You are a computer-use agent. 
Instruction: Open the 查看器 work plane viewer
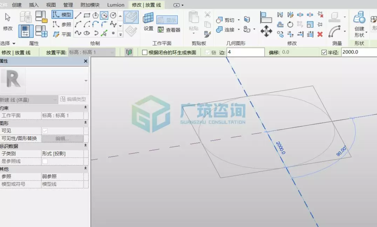click(169, 30)
